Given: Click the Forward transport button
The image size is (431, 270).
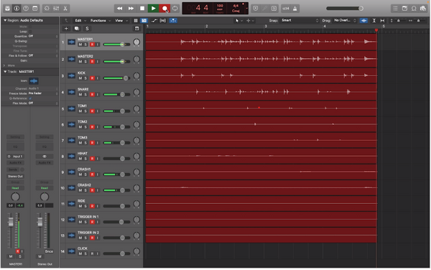Looking at the screenshot, I should pos(131,9).
